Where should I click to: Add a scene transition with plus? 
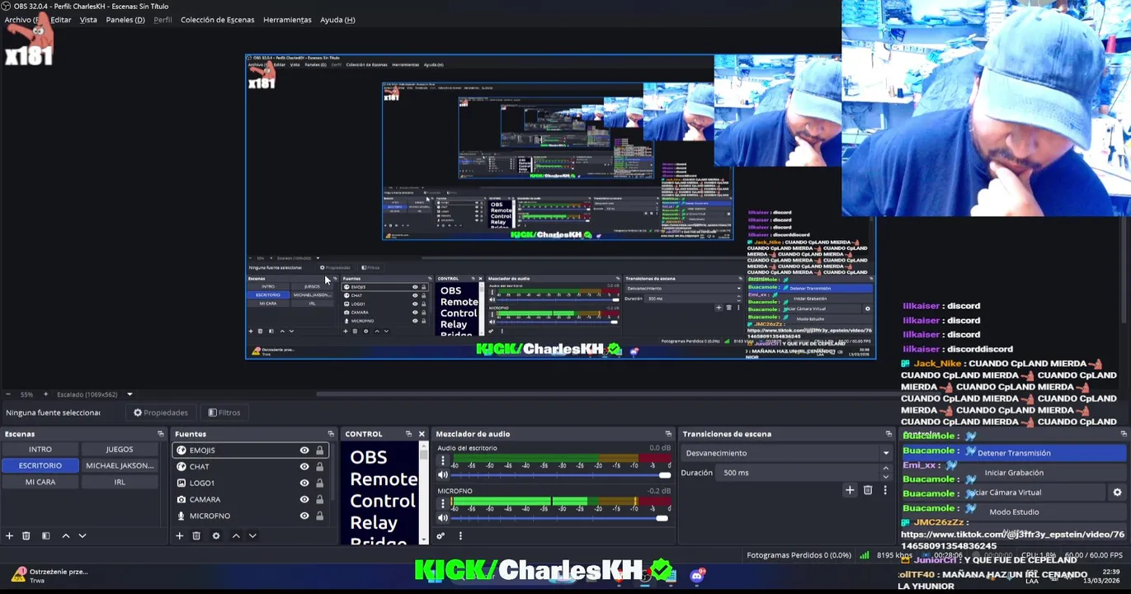pos(850,491)
